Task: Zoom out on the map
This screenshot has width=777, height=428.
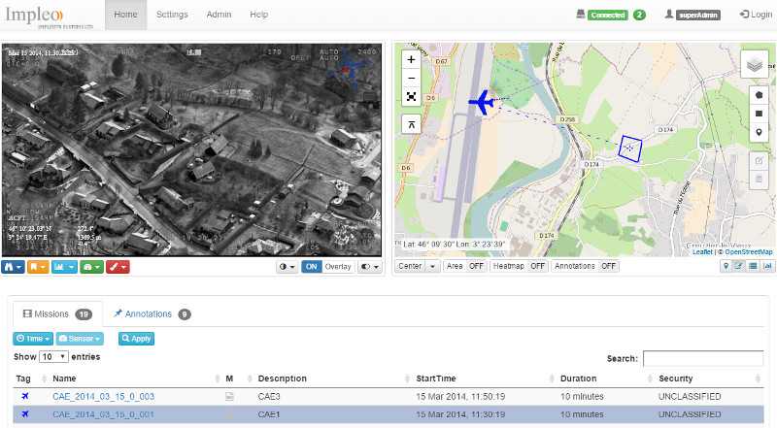Action: point(411,78)
